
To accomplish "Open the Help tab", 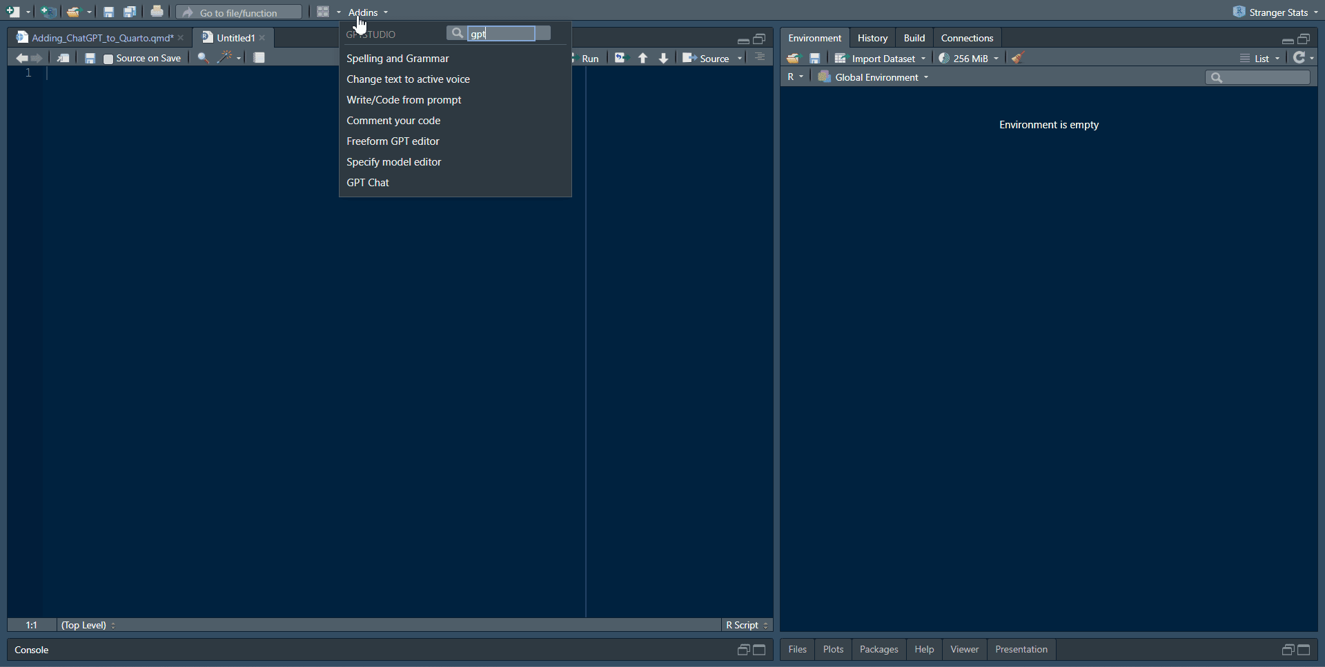I will 924,649.
